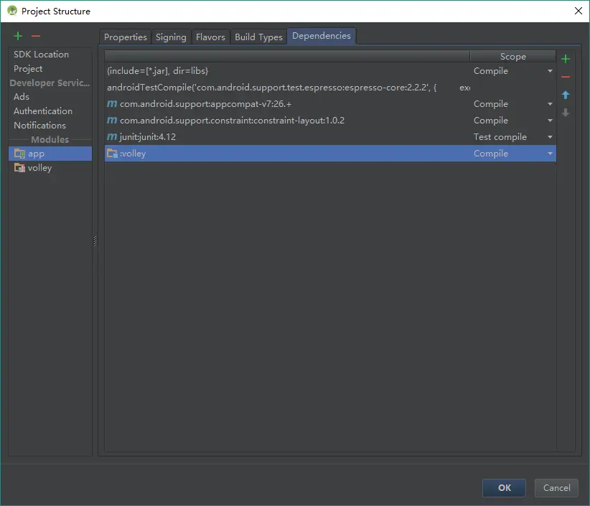The image size is (590, 506).
Task: Remove selected dependency with red minus on right
Action: [565, 77]
